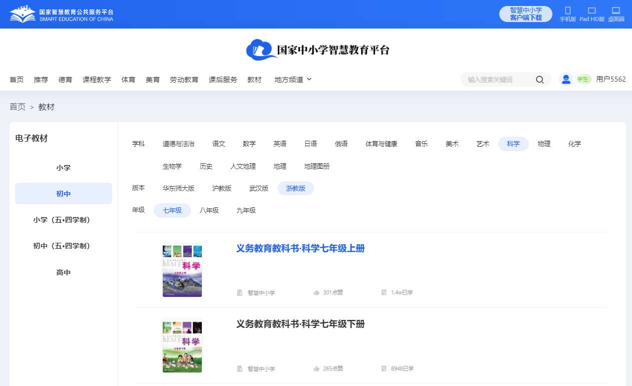The width and height of the screenshot is (632, 386).
Task: Select grade 八年级
Action: (x=209, y=210)
